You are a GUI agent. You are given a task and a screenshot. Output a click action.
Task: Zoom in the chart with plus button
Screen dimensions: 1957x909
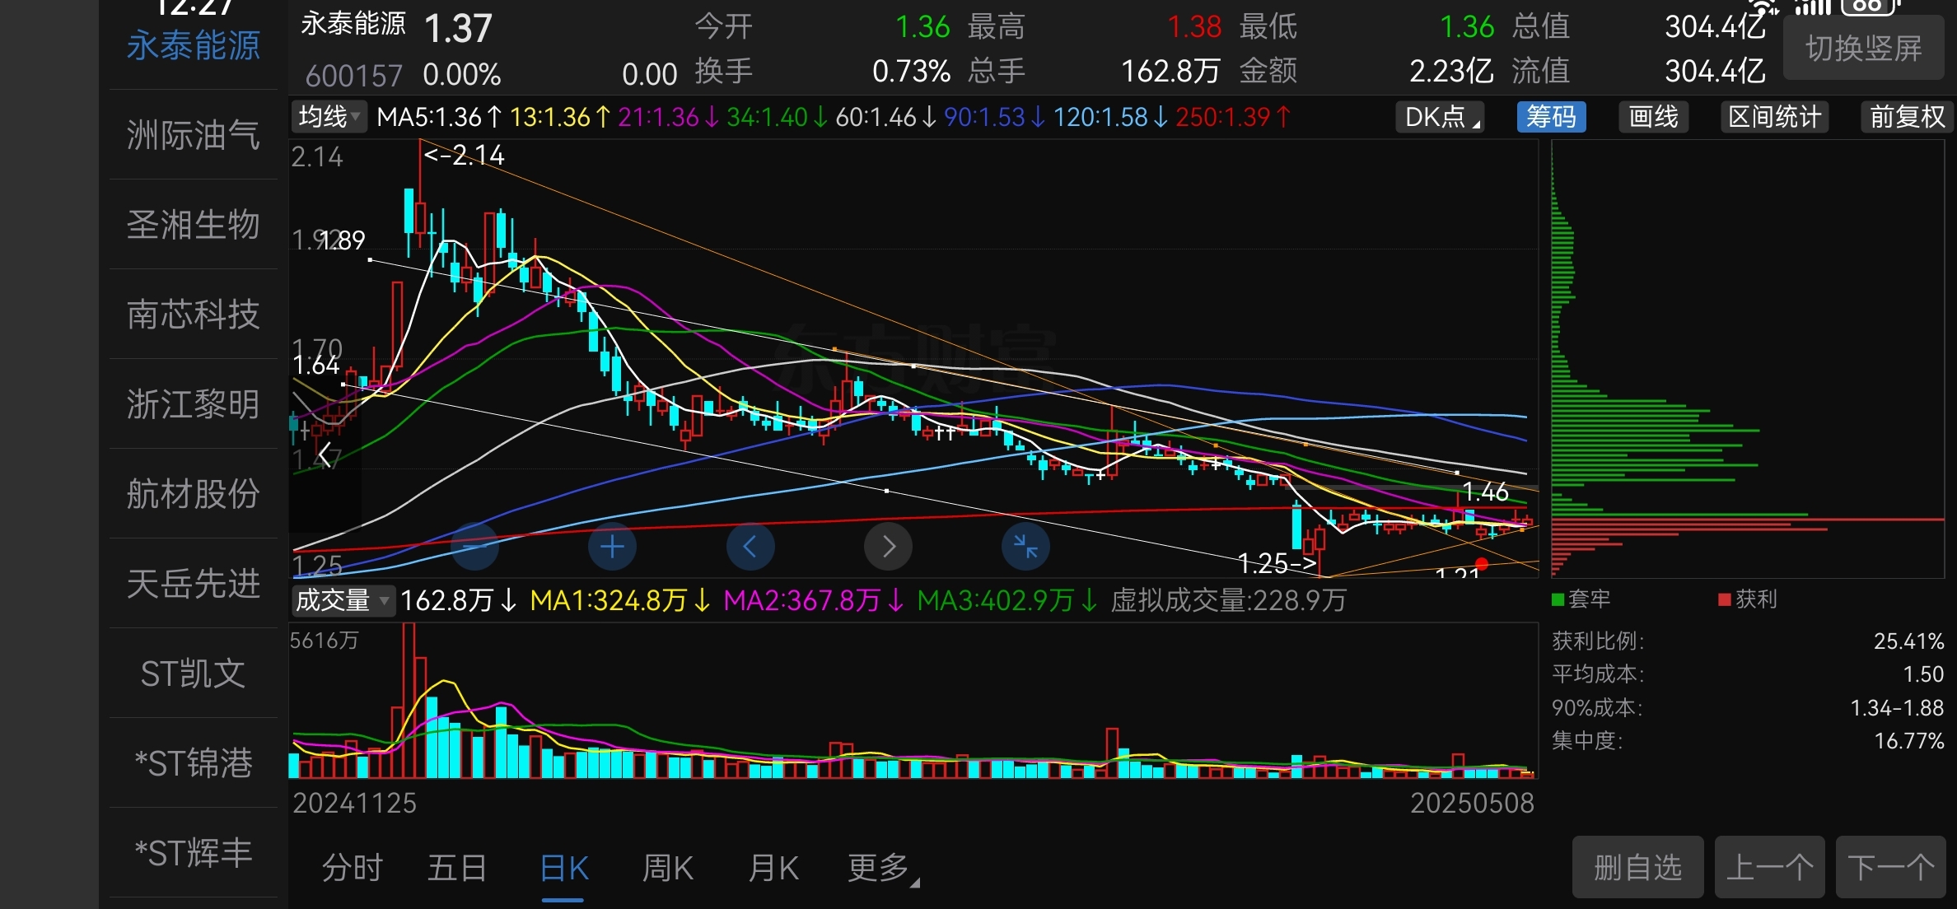(x=612, y=547)
